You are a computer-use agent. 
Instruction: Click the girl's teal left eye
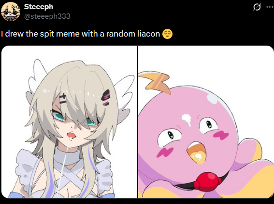58,116
